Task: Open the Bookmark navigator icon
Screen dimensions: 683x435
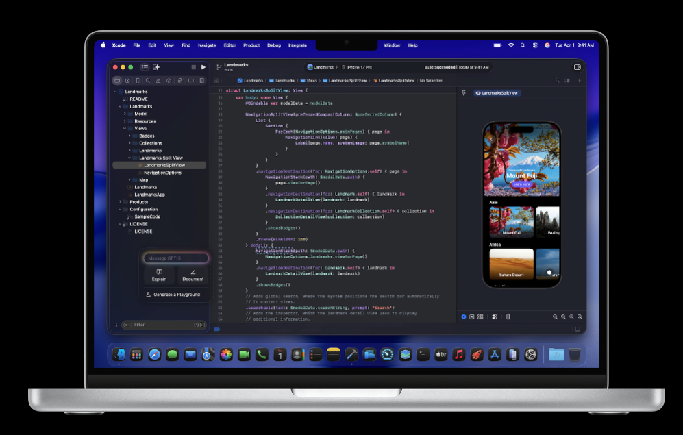Action: pos(138,80)
